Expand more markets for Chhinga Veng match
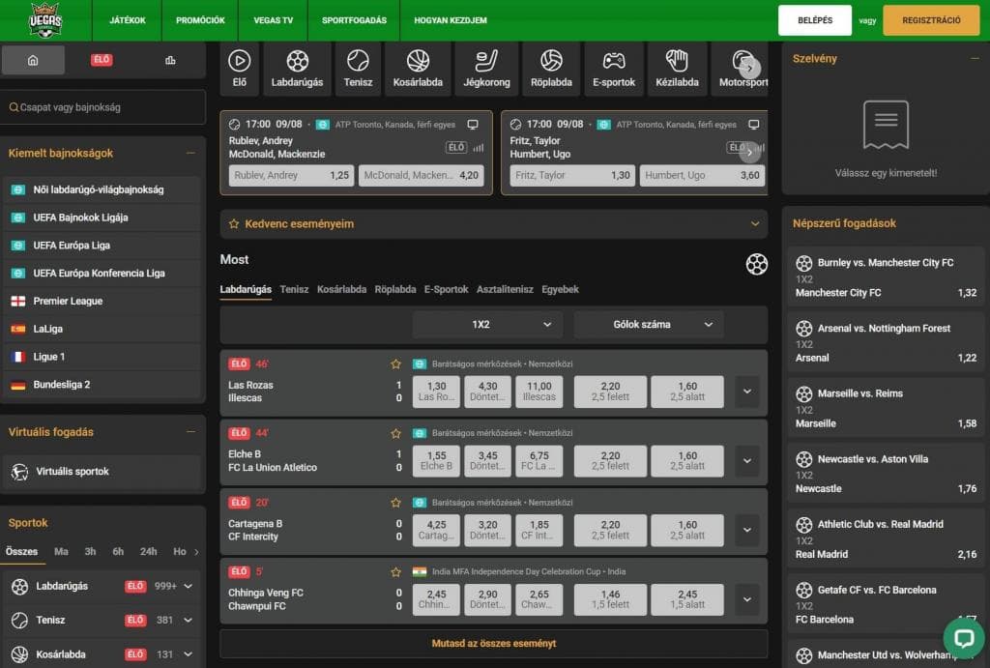Viewport: 990px width, 668px height. [x=747, y=599]
